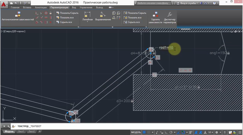Image resolution: width=243 pixels, height=135 pixels.
Task: Toggle the grid display in status bar
Action: coord(144,132)
